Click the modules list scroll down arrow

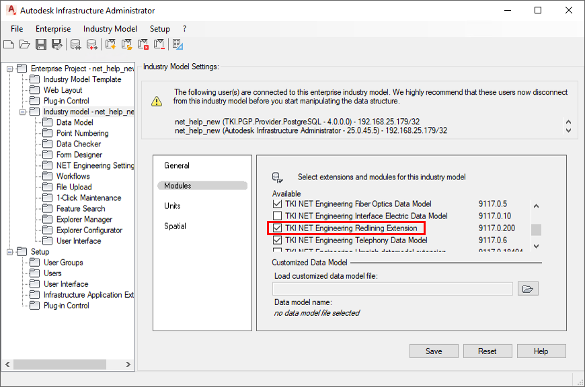[x=536, y=246]
